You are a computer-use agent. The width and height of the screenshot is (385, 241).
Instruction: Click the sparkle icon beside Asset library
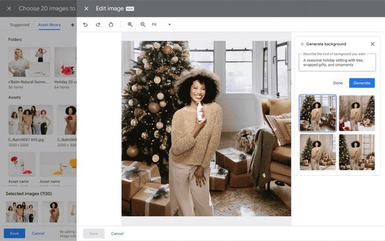coord(72,25)
